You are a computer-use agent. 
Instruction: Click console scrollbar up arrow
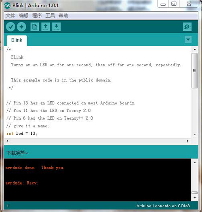coord(195,162)
